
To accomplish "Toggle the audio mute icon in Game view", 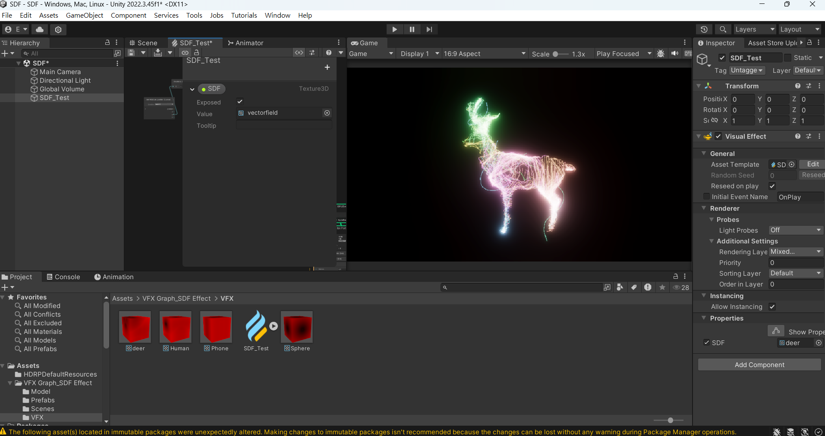I will 674,53.
